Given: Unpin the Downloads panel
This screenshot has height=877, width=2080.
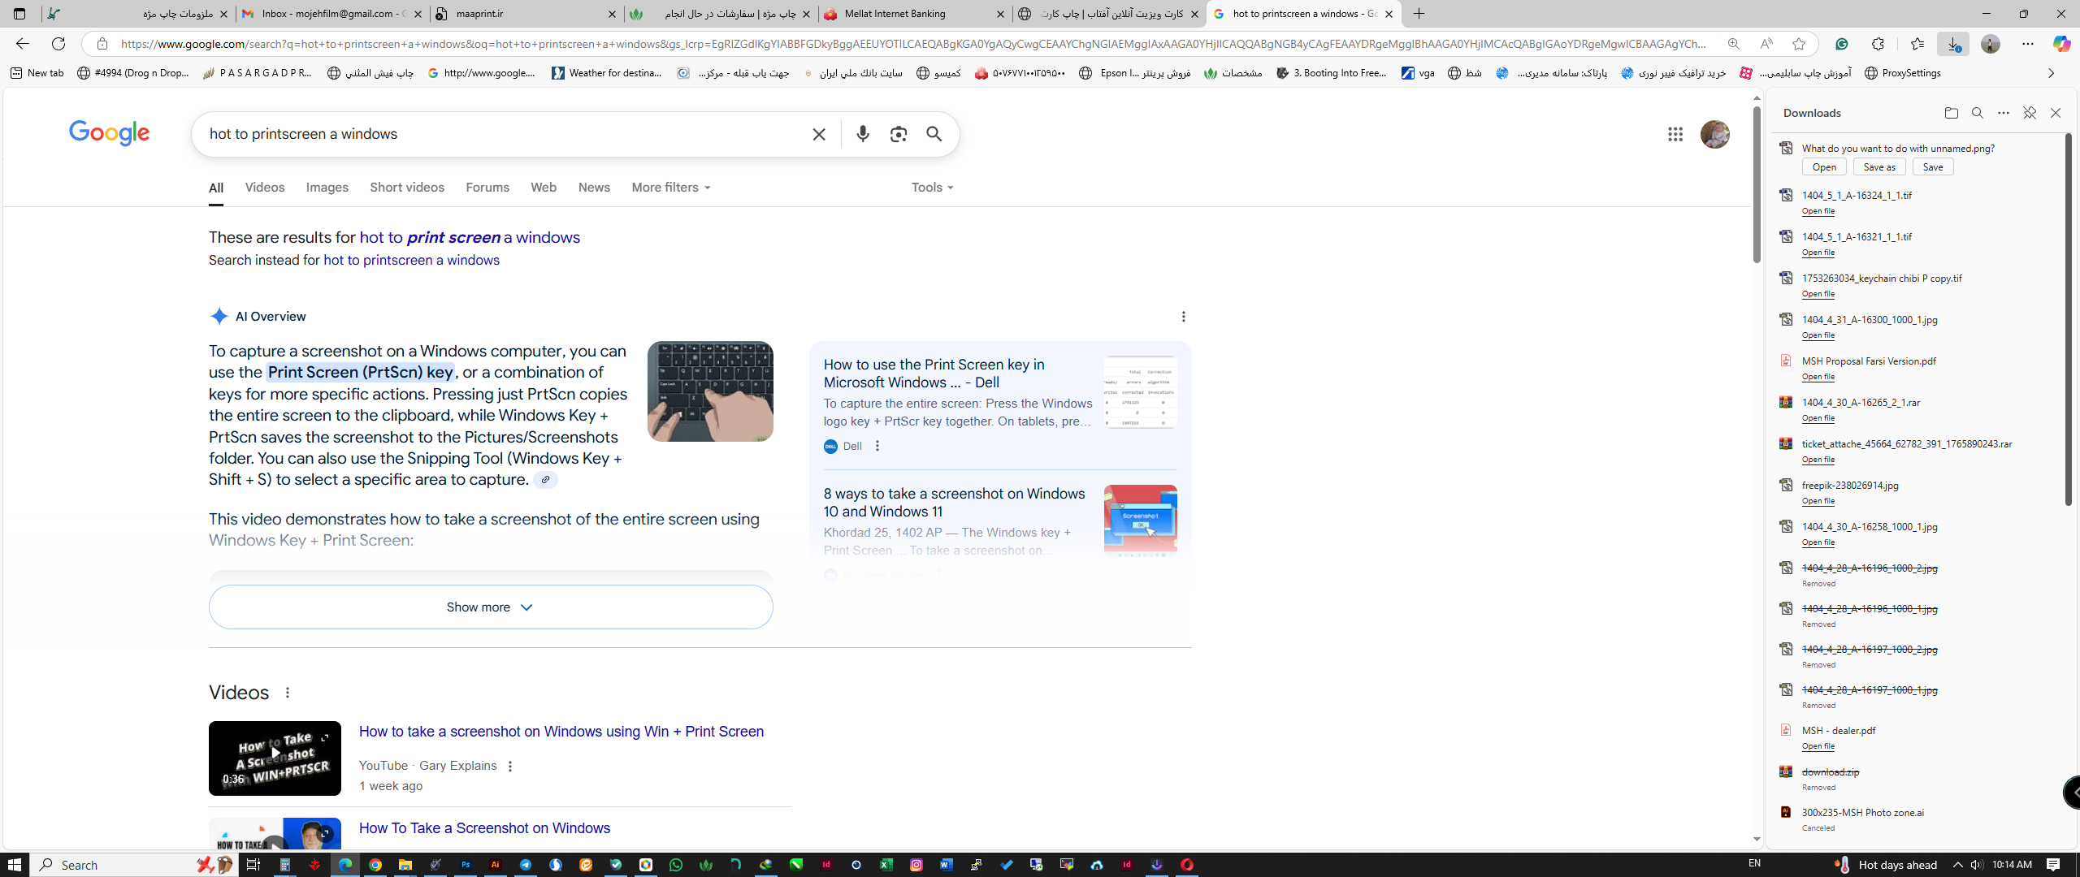Looking at the screenshot, I should 2029,113.
